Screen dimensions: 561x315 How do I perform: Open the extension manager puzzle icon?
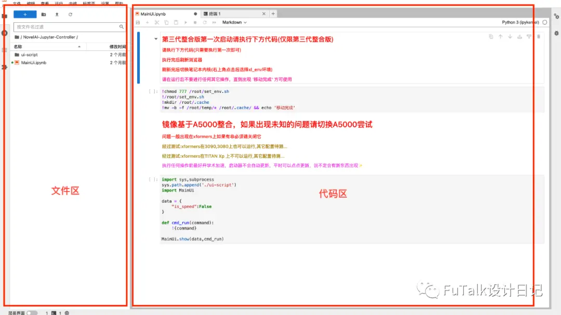tap(4, 67)
